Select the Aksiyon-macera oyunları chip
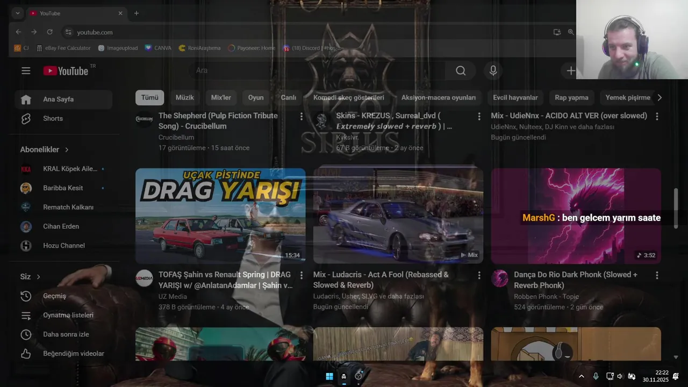 pos(439,97)
